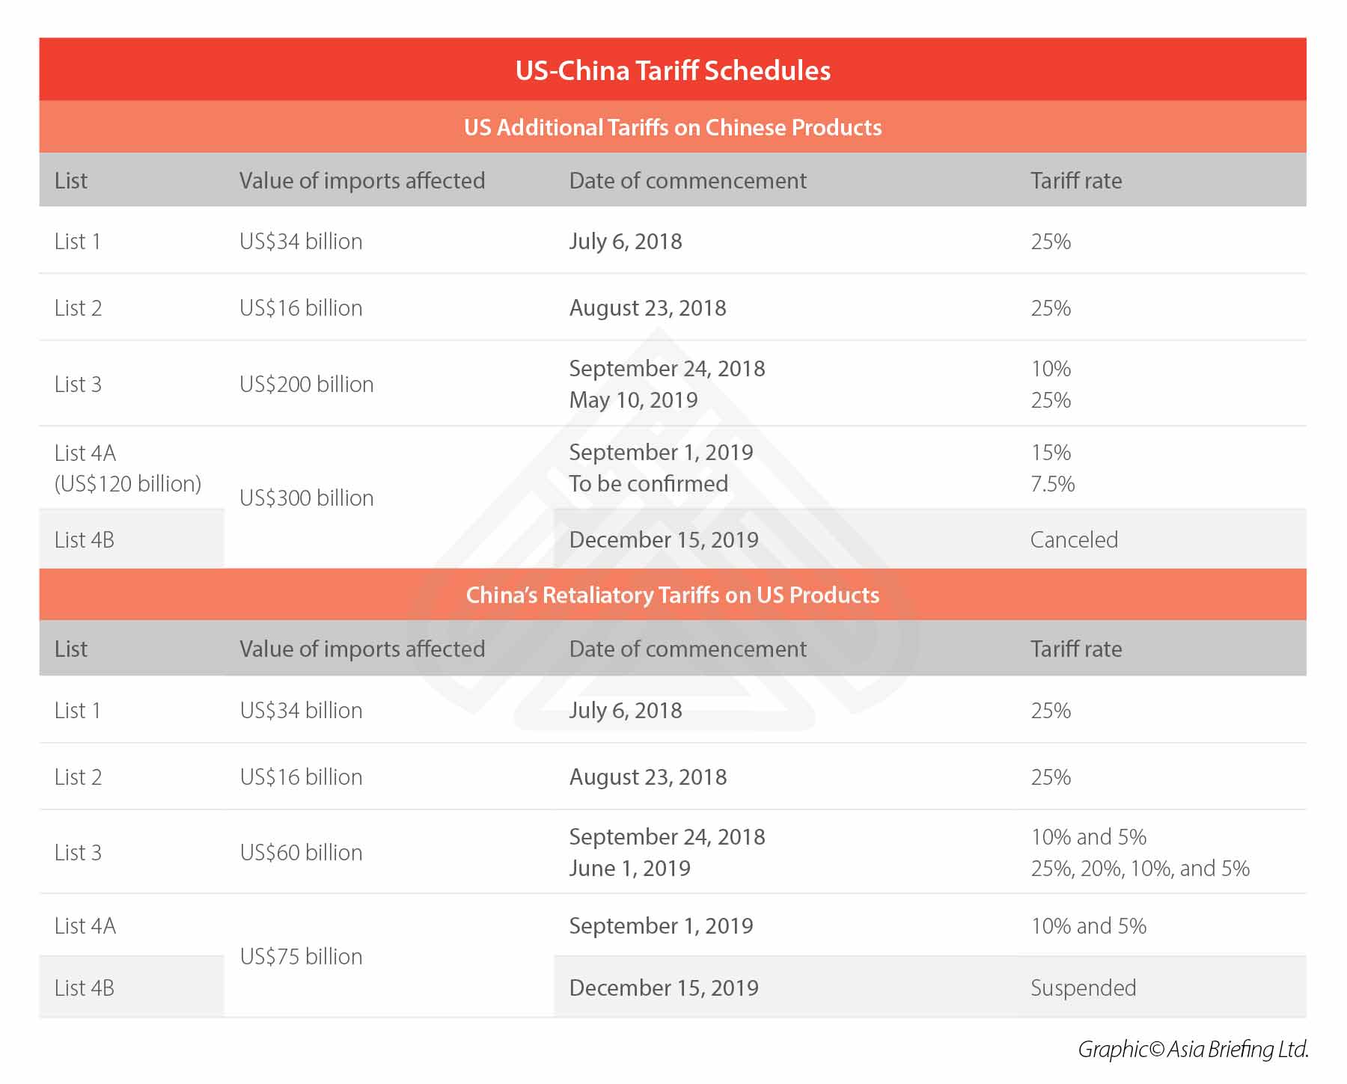Select the "(US$120 billion)" note under List 4A
The height and width of the screenshot is (1084, 1347).
(128, 483)
